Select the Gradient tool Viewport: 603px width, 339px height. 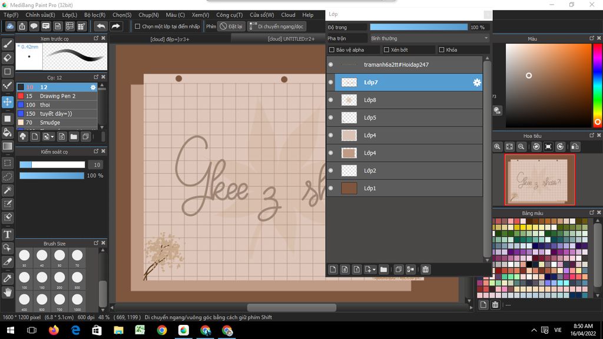pyautogui.click(x=7, y=147)
